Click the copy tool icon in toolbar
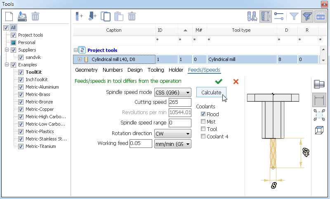This screenshot has height=199, width=330. click(106, 16)
